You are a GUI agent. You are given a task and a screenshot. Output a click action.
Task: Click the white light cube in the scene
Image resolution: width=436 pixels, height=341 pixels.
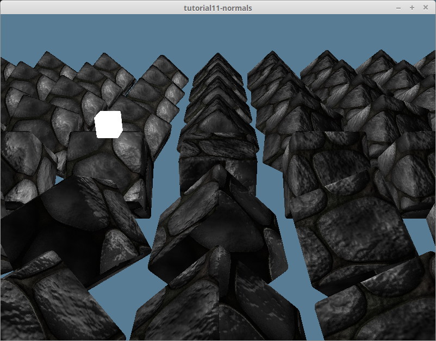click(x=108, y=123)
